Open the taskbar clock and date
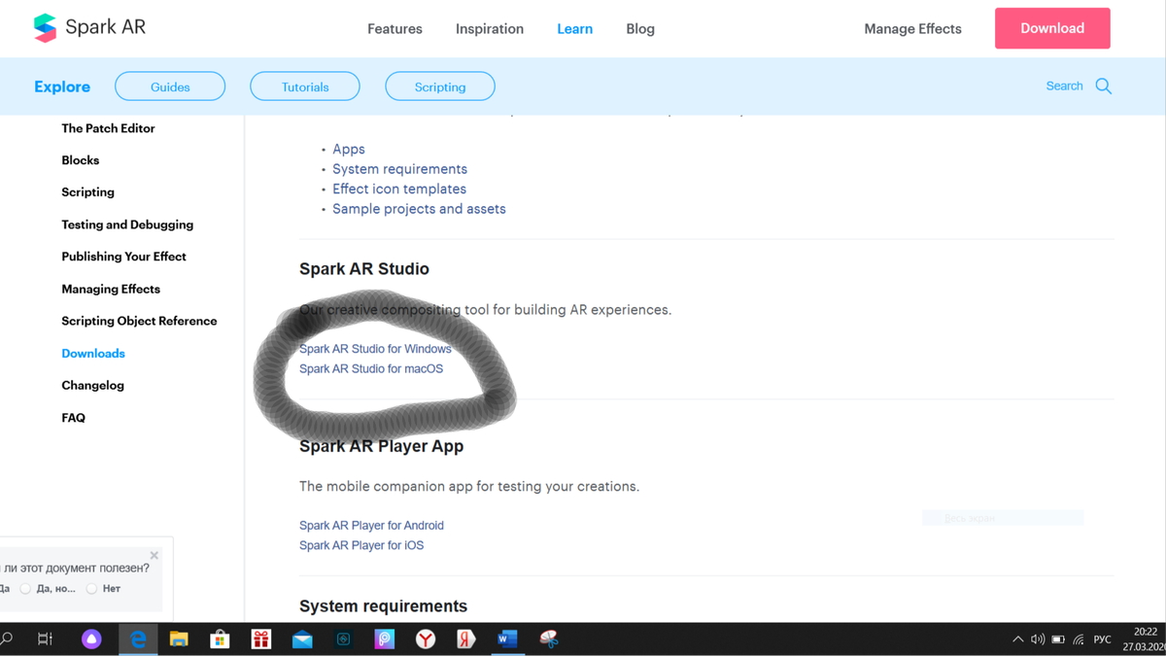Image resolution: width=1166 pixels, height=656 pixels. coord(1145,639)
